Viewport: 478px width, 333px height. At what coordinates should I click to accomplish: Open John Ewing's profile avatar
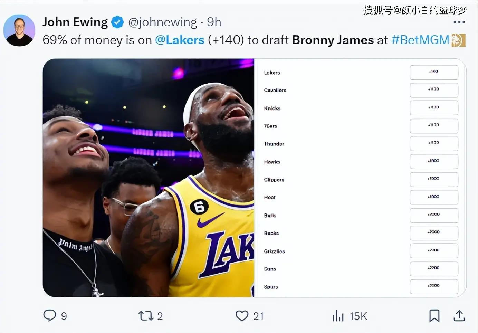(19, 30)
